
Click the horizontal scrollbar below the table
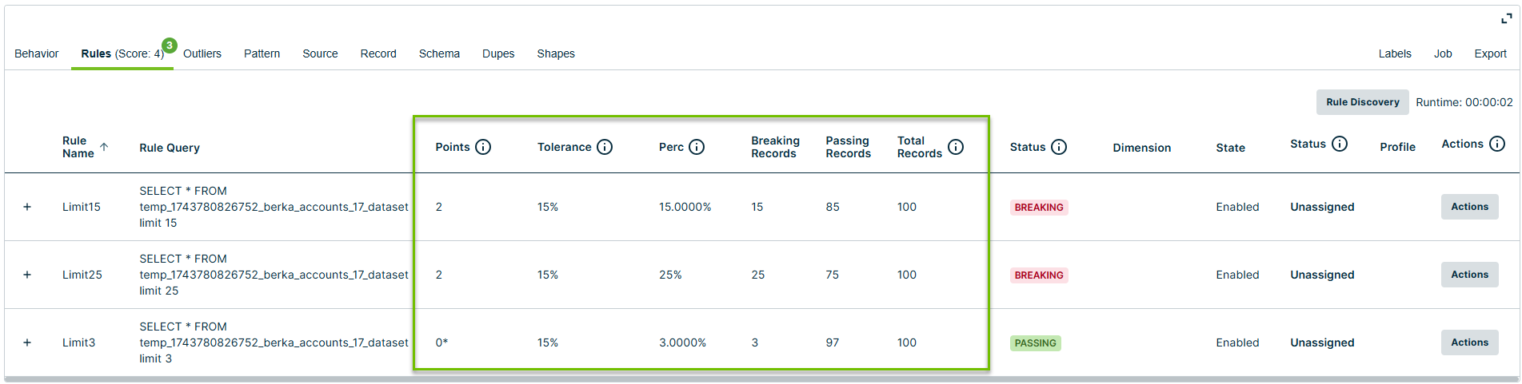pos(760,379)
